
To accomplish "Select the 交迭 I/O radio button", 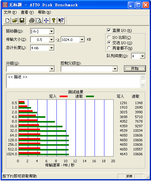I will point(109,43).
